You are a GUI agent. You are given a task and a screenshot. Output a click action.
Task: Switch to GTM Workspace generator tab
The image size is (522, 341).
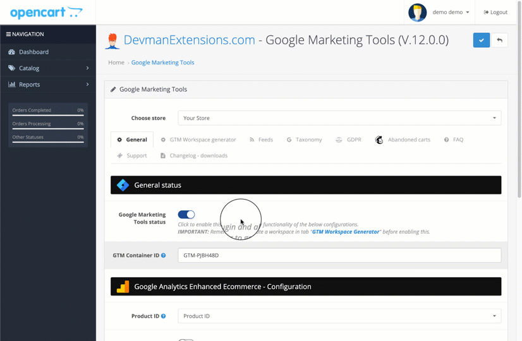198,140
